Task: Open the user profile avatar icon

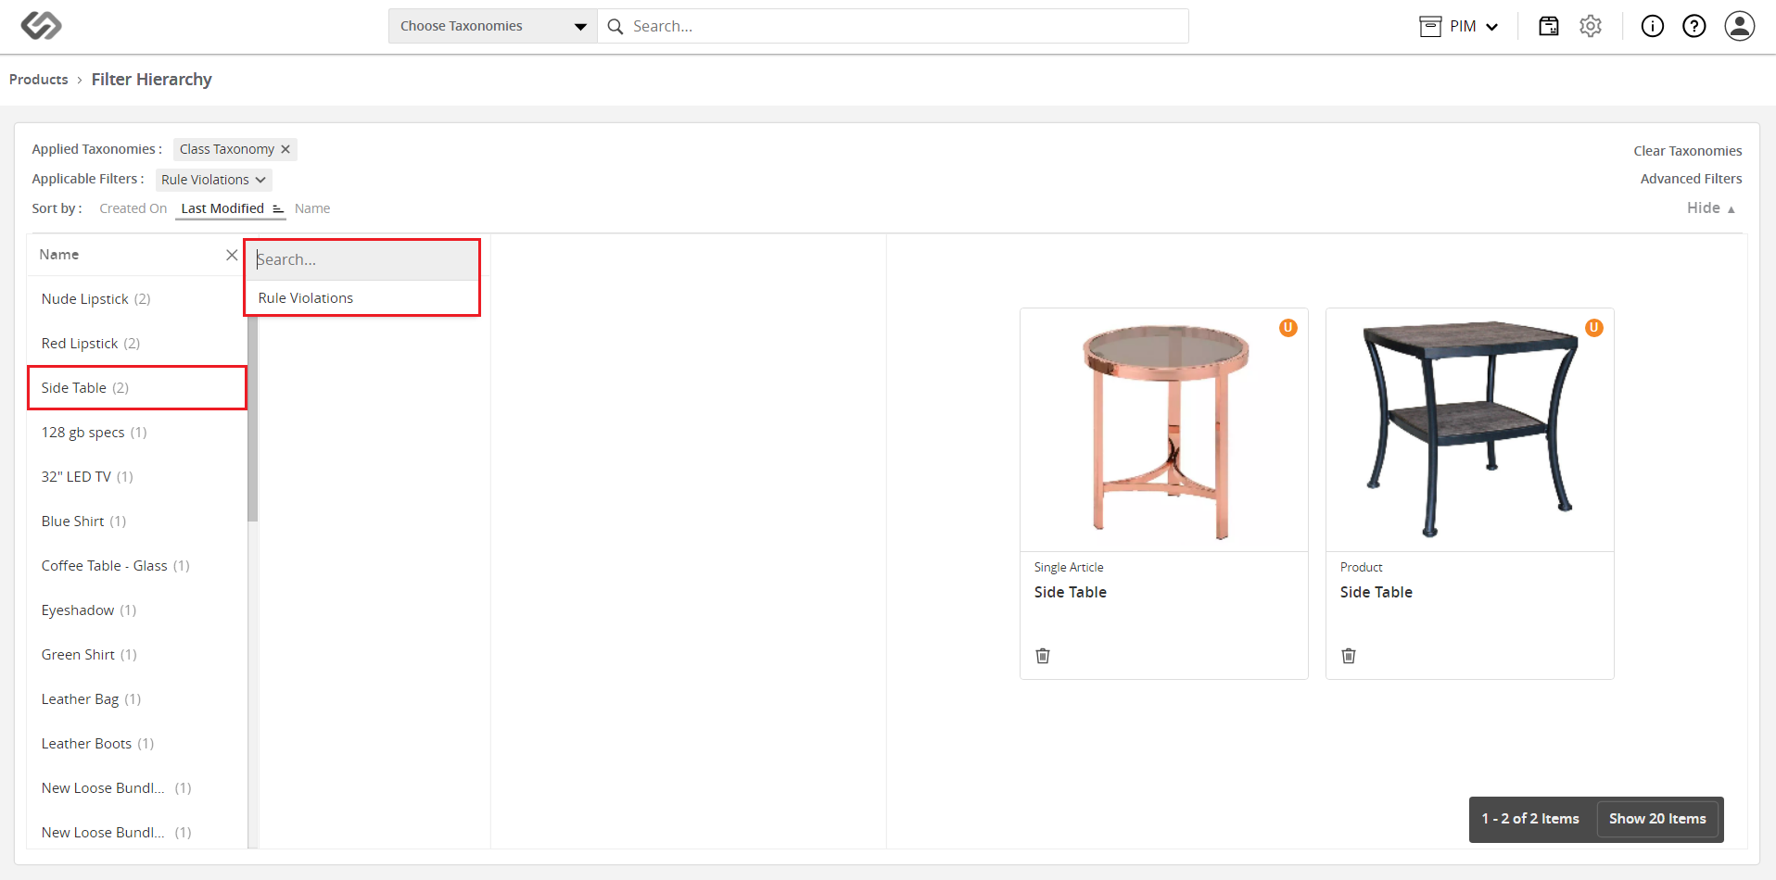Action: (x=1739, y=26)
